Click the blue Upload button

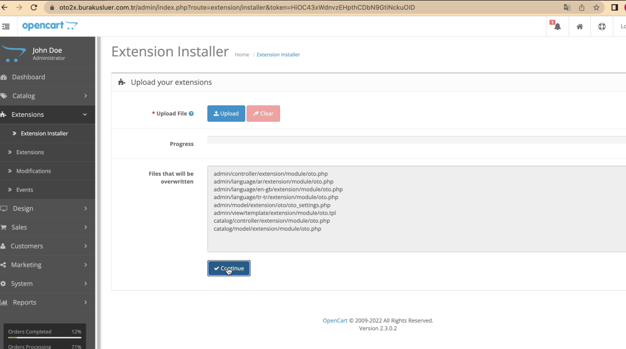(226, 113)
